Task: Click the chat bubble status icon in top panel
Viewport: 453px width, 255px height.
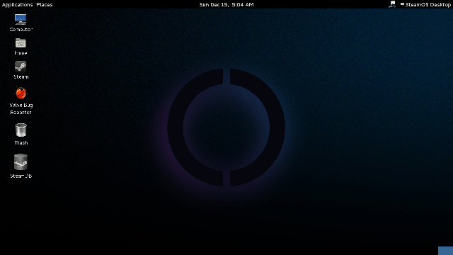Action: 402,4
